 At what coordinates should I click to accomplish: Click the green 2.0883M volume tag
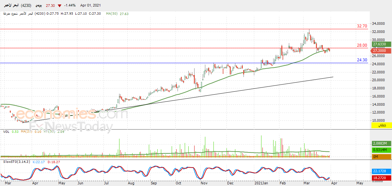tap(382, 144)
